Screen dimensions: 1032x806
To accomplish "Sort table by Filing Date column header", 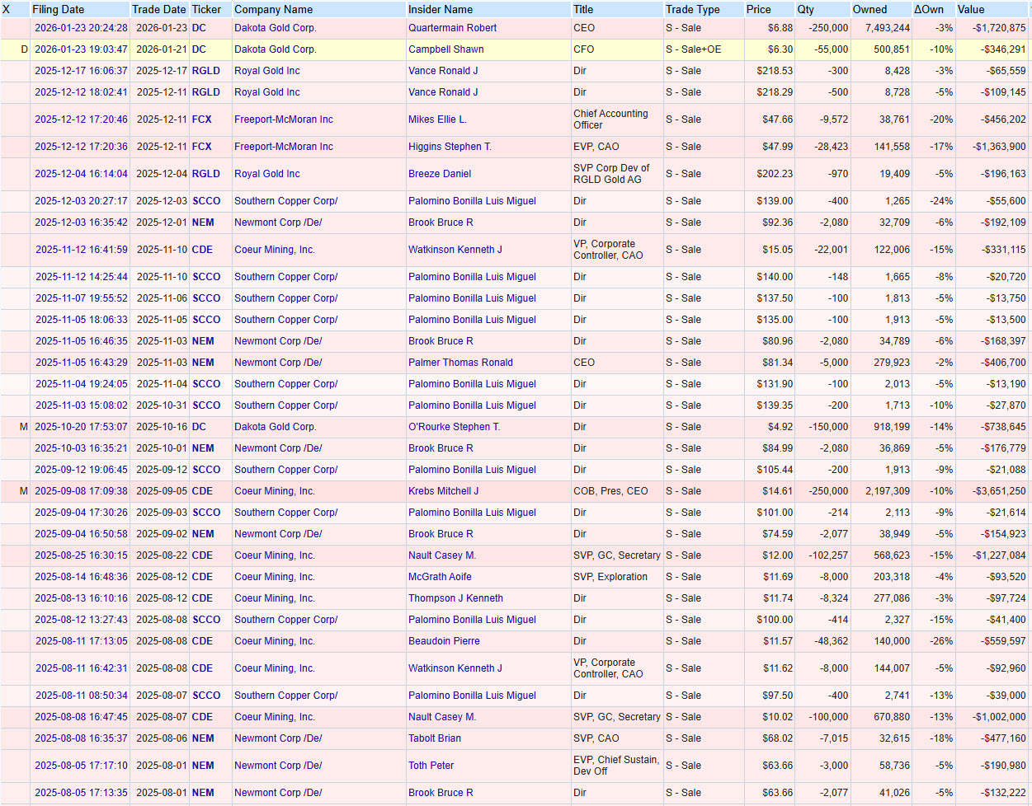I will (x=58, y=10).
